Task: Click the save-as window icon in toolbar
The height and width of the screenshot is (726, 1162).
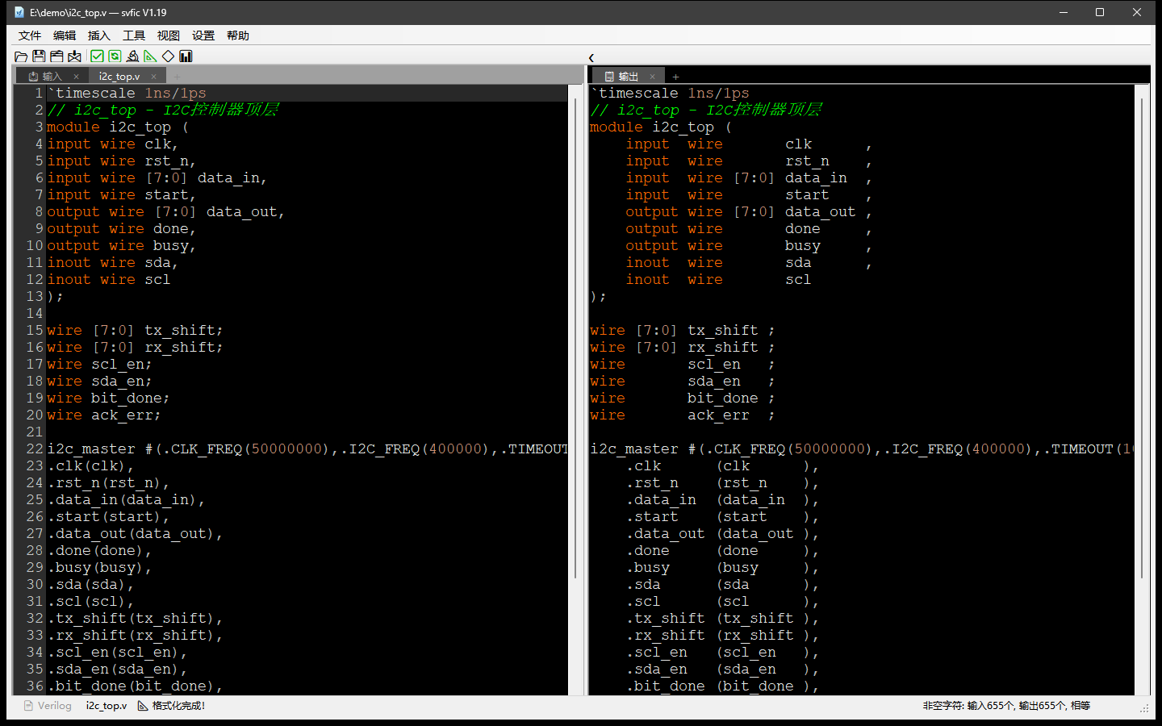Action: pyautogui.click(x=56, y=56)
